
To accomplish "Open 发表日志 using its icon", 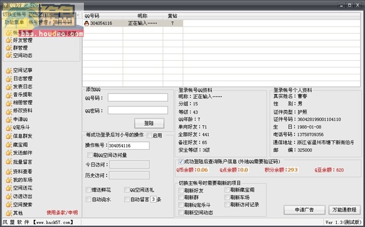I will point(9,87).
